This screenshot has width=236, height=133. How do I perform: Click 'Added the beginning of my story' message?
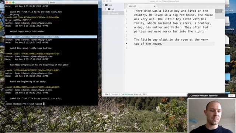(x=28, y=82)
